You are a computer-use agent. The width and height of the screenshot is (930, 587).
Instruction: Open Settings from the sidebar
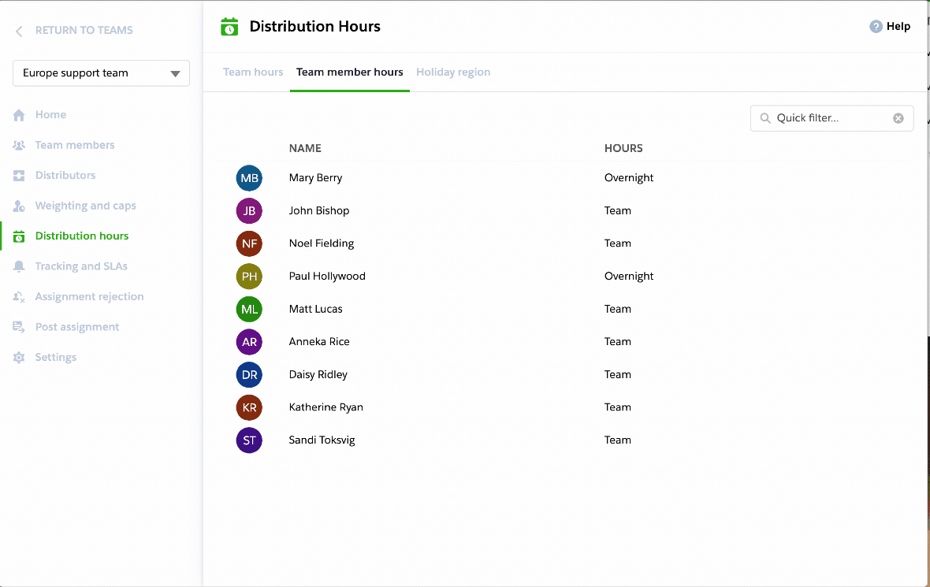click(56, 357)
